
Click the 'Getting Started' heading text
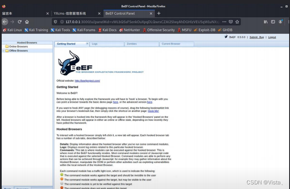click(67, 87)
